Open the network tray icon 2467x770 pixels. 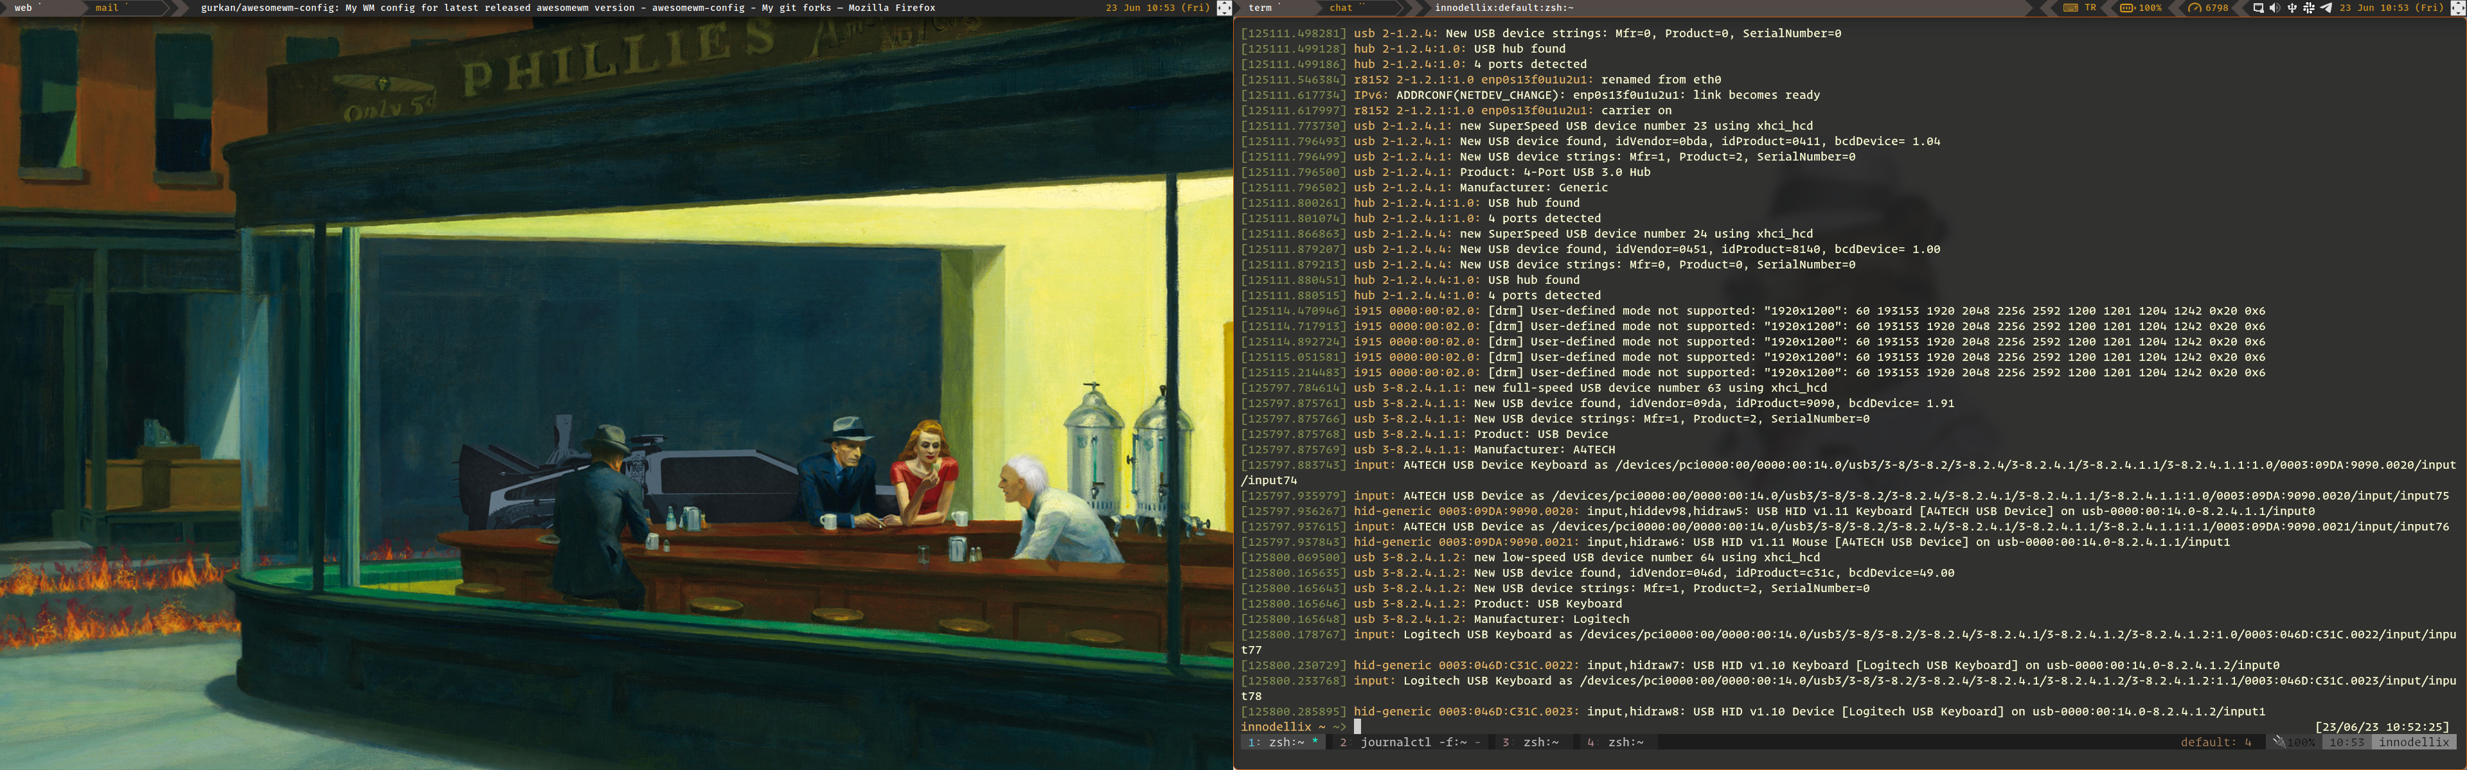click(x=2258, y=8)
